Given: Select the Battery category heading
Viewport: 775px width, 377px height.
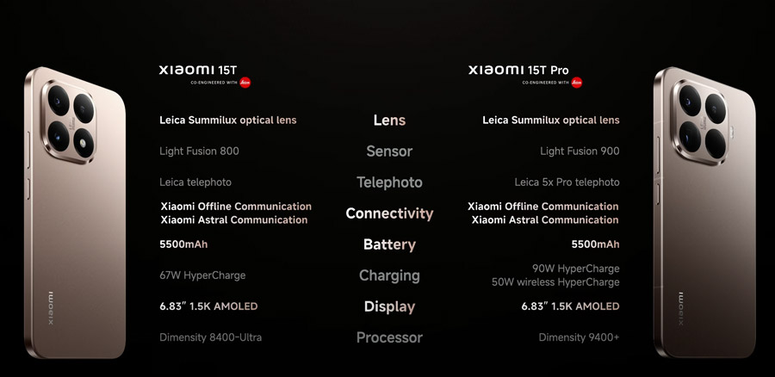Looking at the screenshot, I should (x=389, y=244).
